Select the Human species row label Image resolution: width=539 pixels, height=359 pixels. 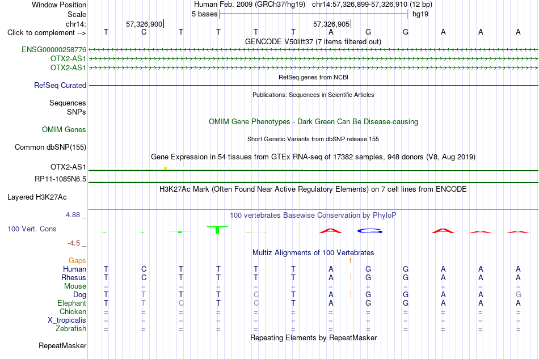pyautogui.click(x=74, y=269)
